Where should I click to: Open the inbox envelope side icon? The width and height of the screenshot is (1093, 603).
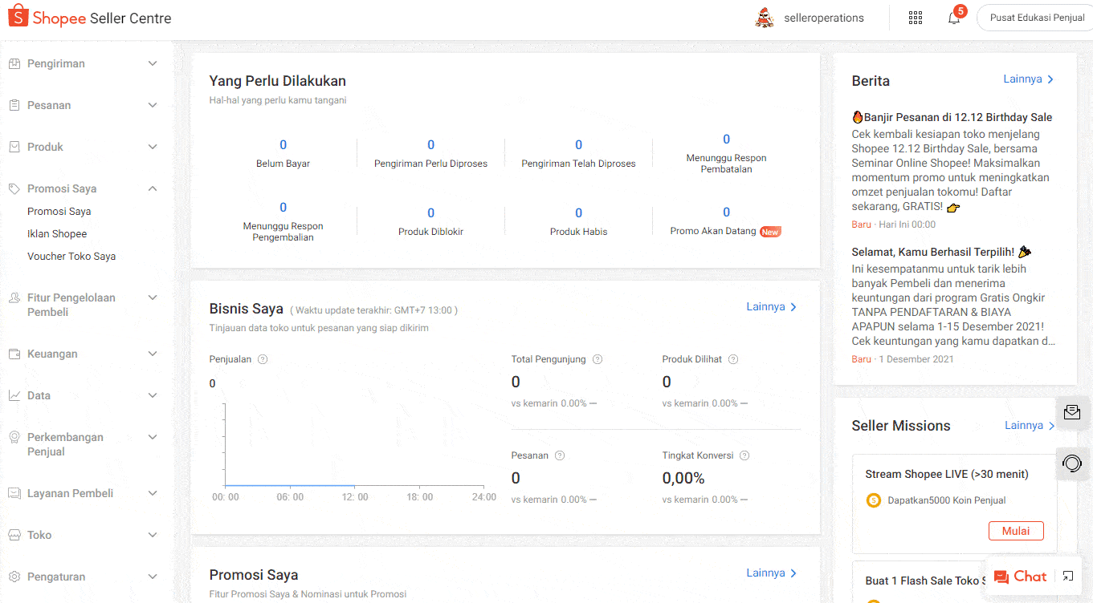[x=1072, y=412]
